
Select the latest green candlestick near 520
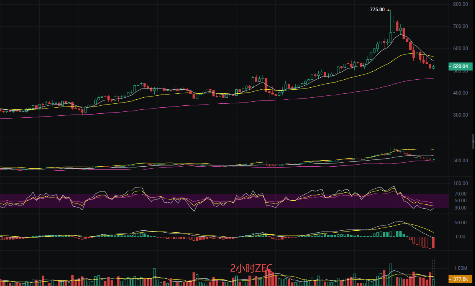click(x=433, y=67)
